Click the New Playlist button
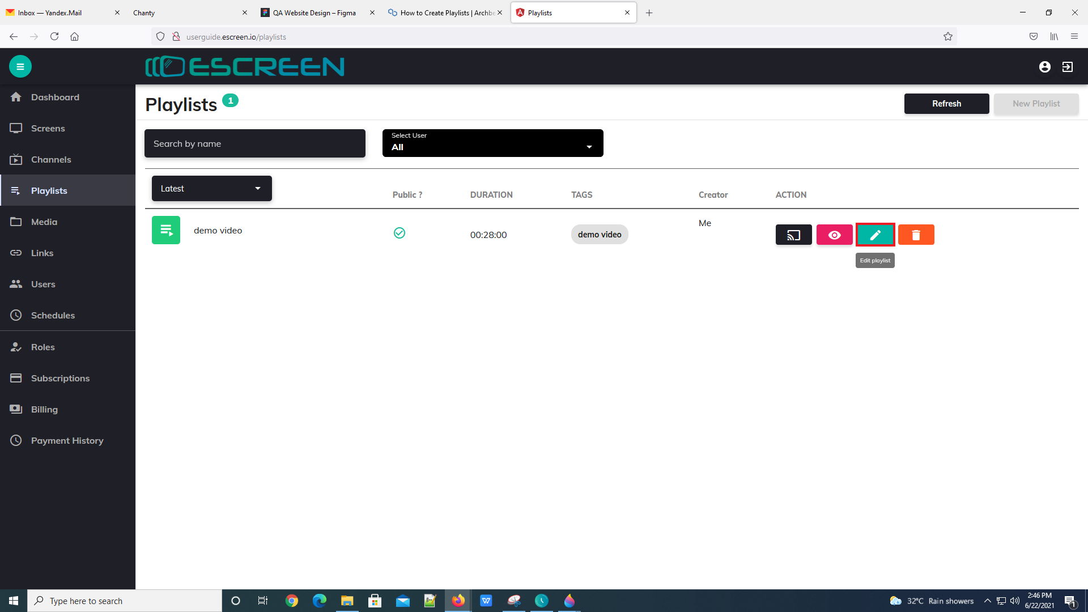Viewport: 1088px width, 612px height. pos(1036,104)
